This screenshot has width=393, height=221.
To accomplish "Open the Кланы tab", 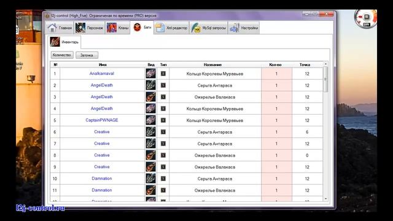I will tap(117, 28).
